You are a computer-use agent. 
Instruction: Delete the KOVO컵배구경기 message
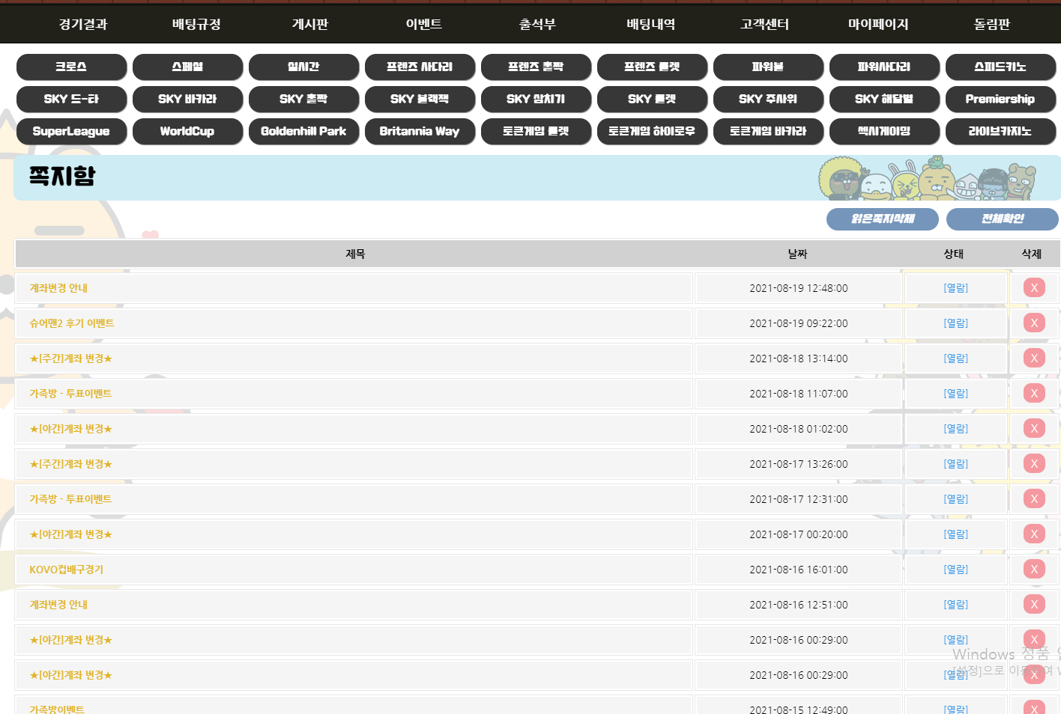1034,570
